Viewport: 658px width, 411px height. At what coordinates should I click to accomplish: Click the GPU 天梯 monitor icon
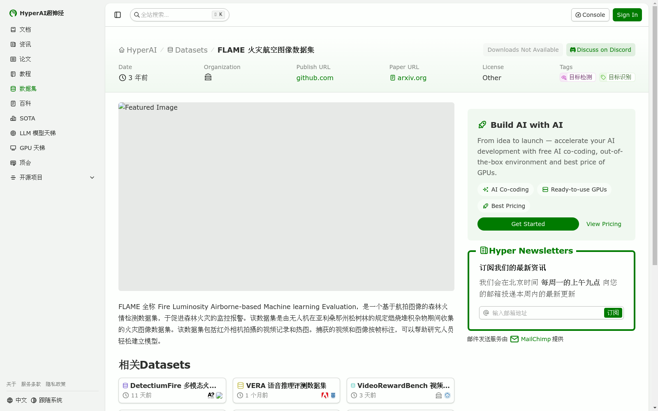point(13,148)
